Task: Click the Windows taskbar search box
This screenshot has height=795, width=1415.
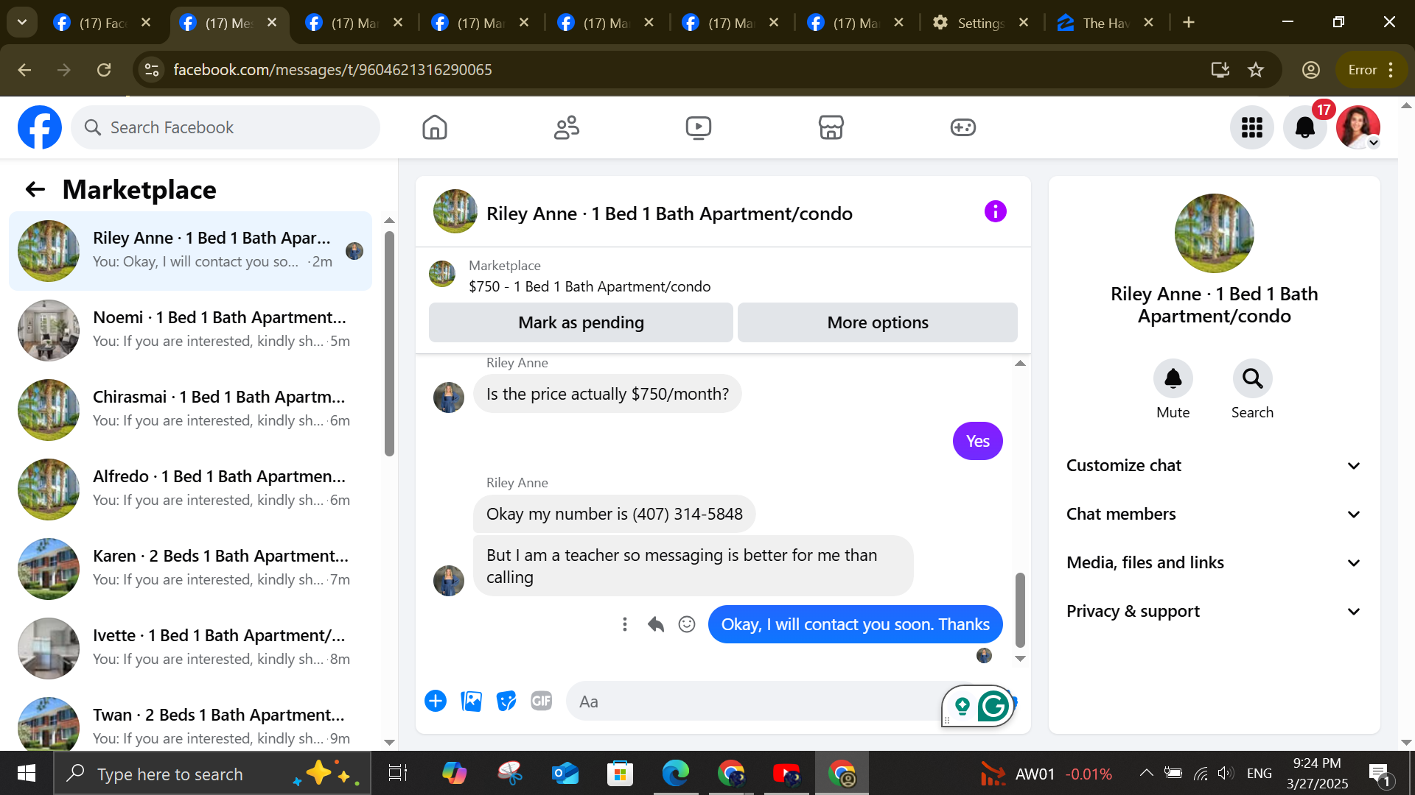Action: 212,773
